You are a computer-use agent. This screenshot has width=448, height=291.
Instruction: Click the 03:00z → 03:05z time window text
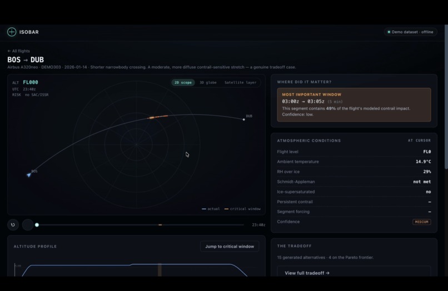pyautogui.click(x=303, y=102)
